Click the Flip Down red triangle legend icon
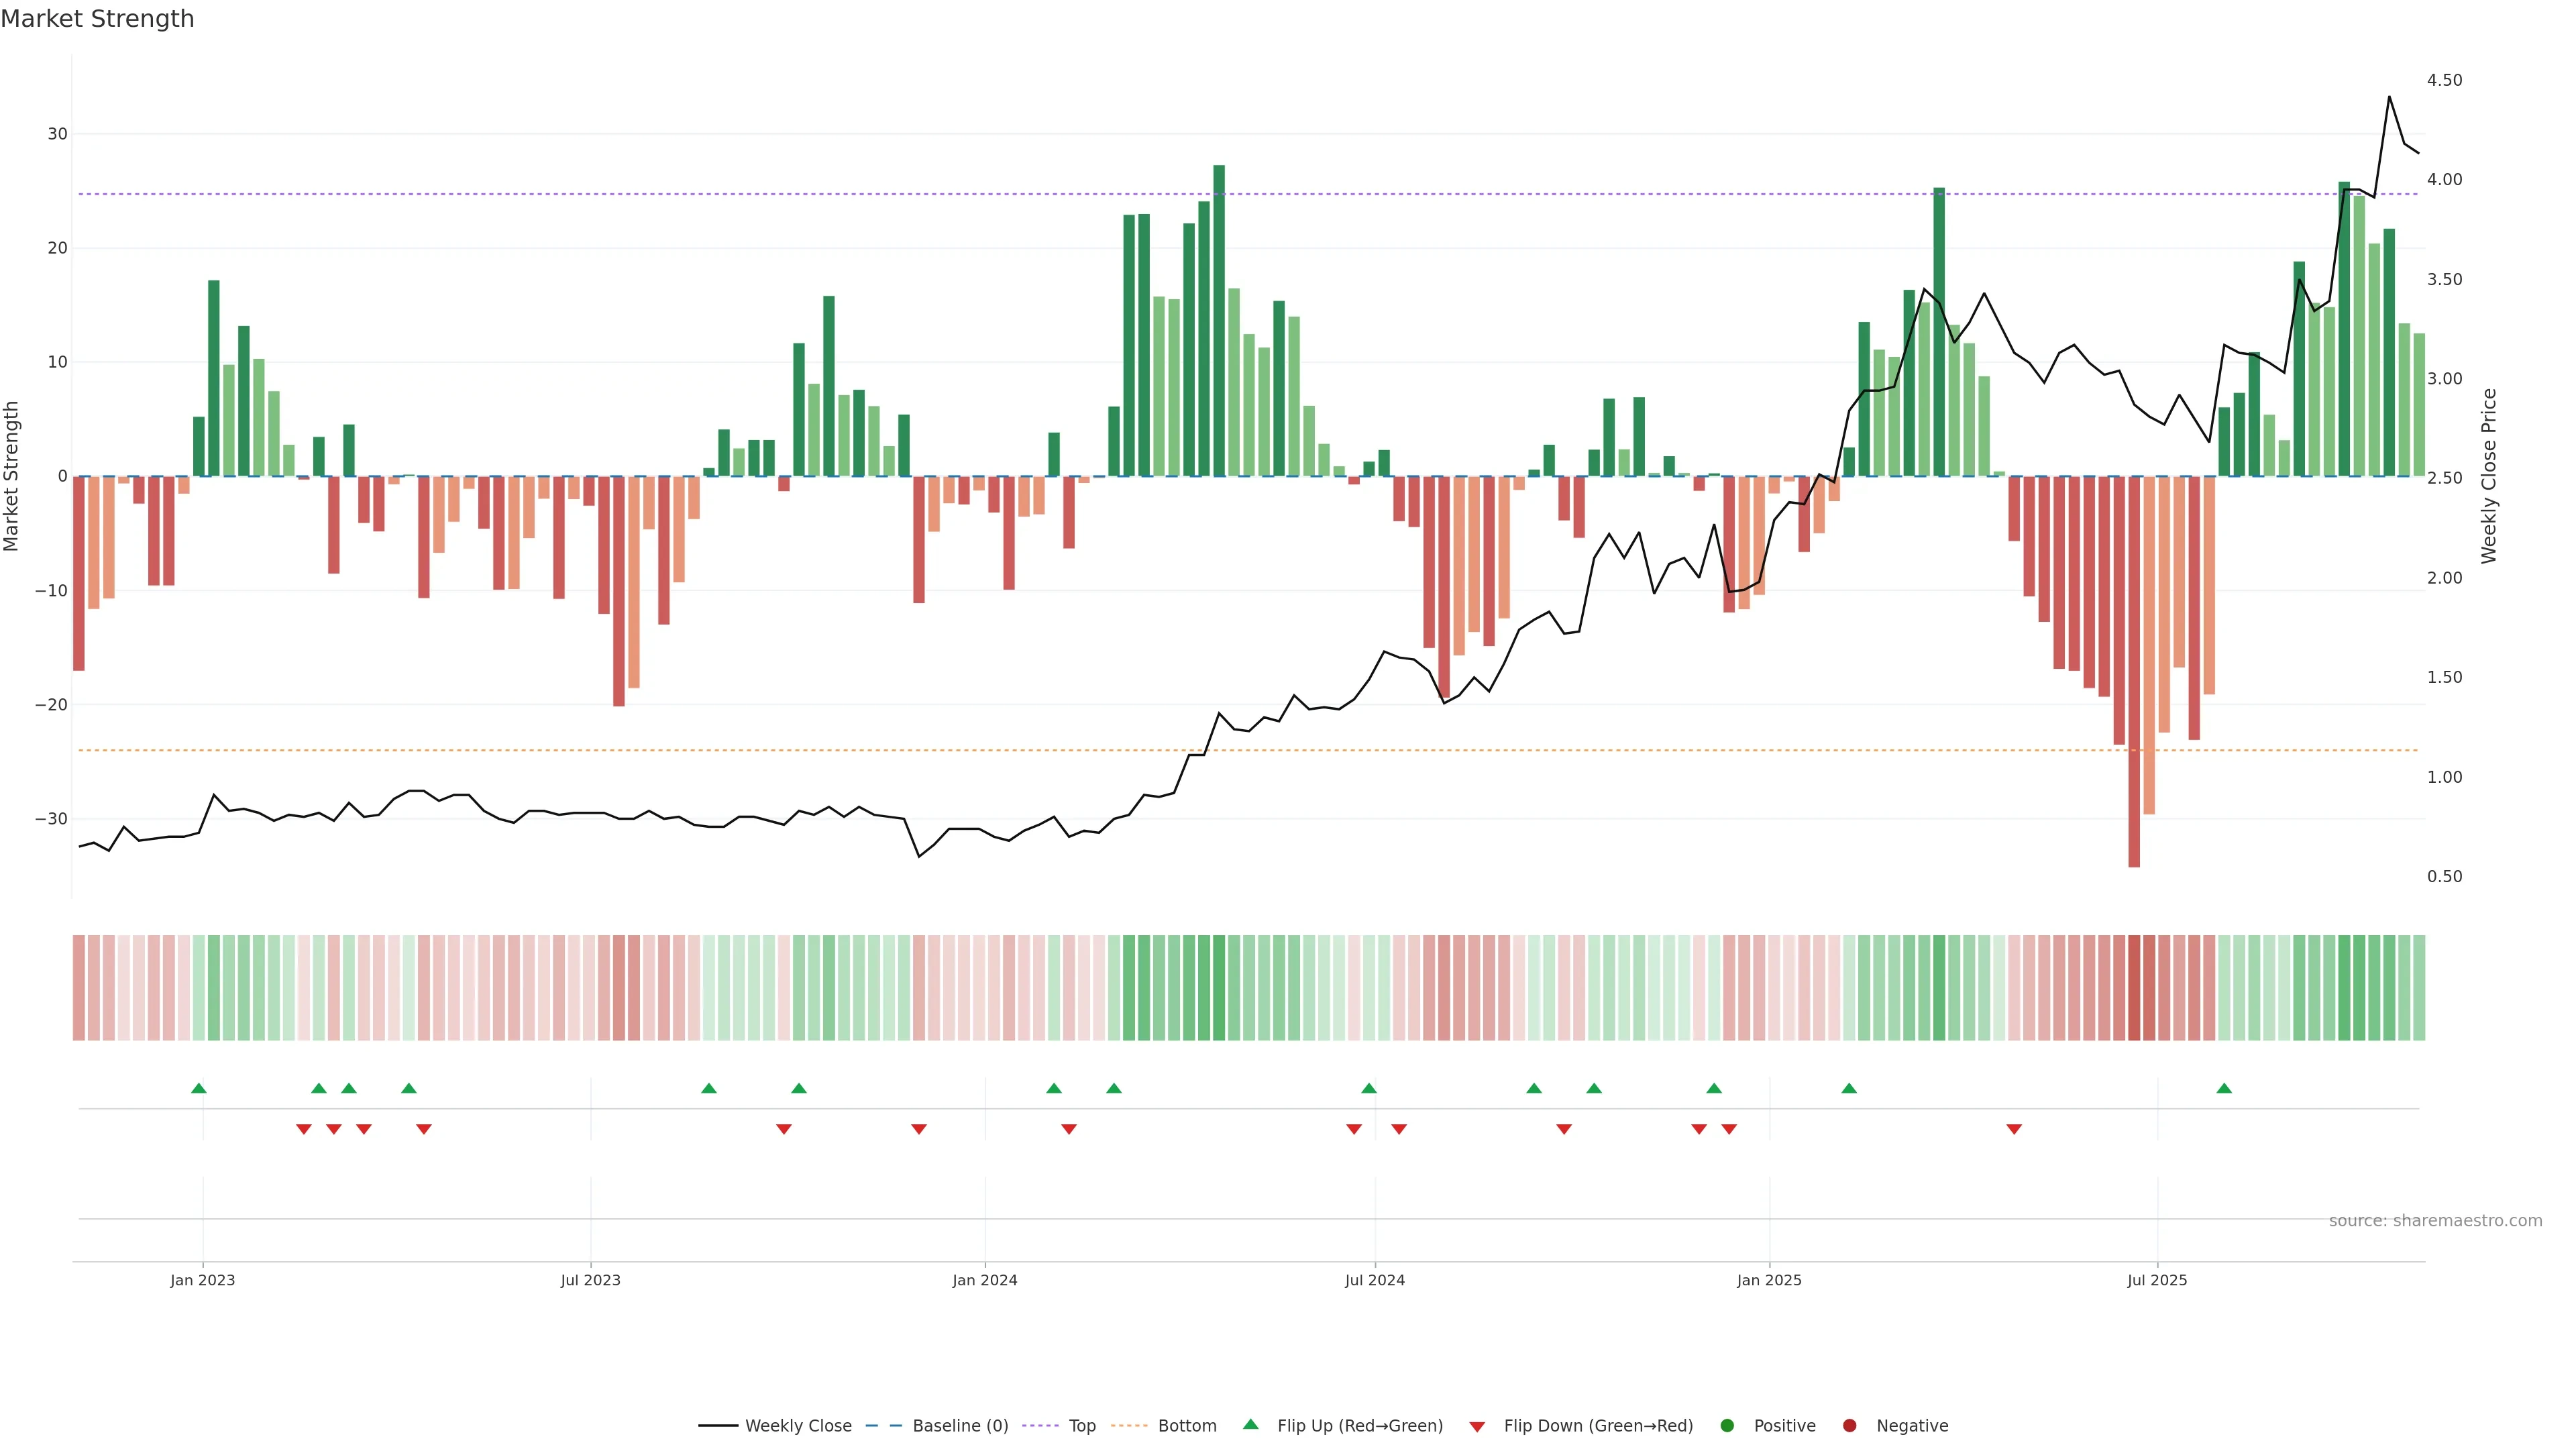Viewport: 2576px width, 1449px height. 1477,1426
